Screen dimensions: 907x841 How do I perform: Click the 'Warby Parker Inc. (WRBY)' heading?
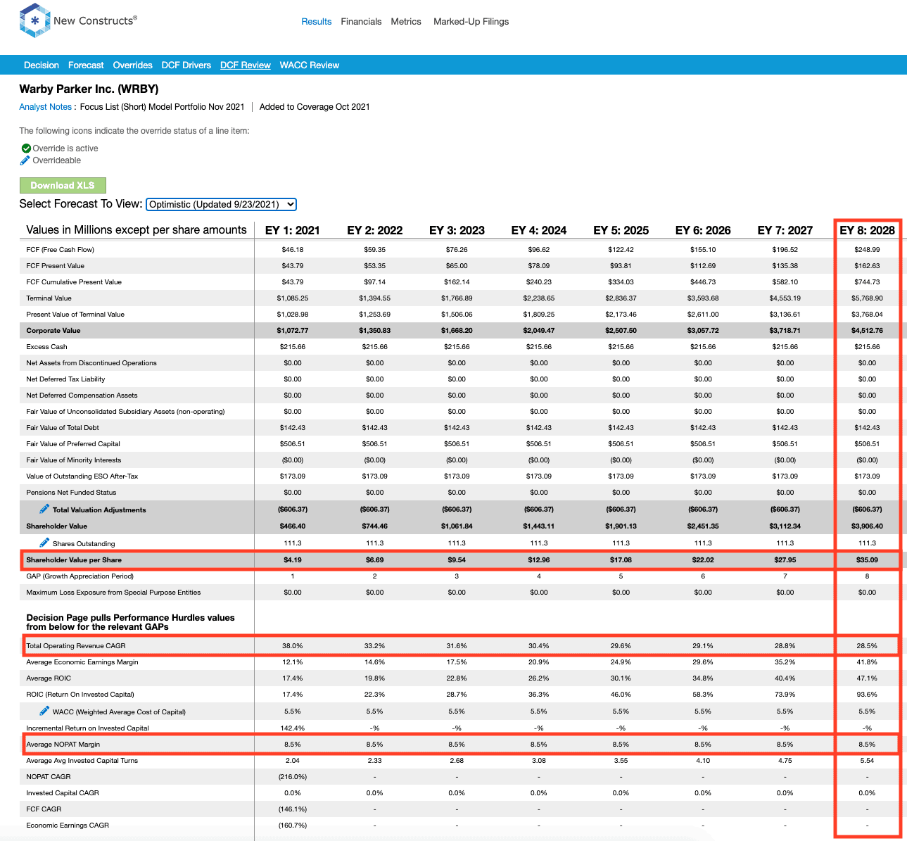click(x=89, y=89)
